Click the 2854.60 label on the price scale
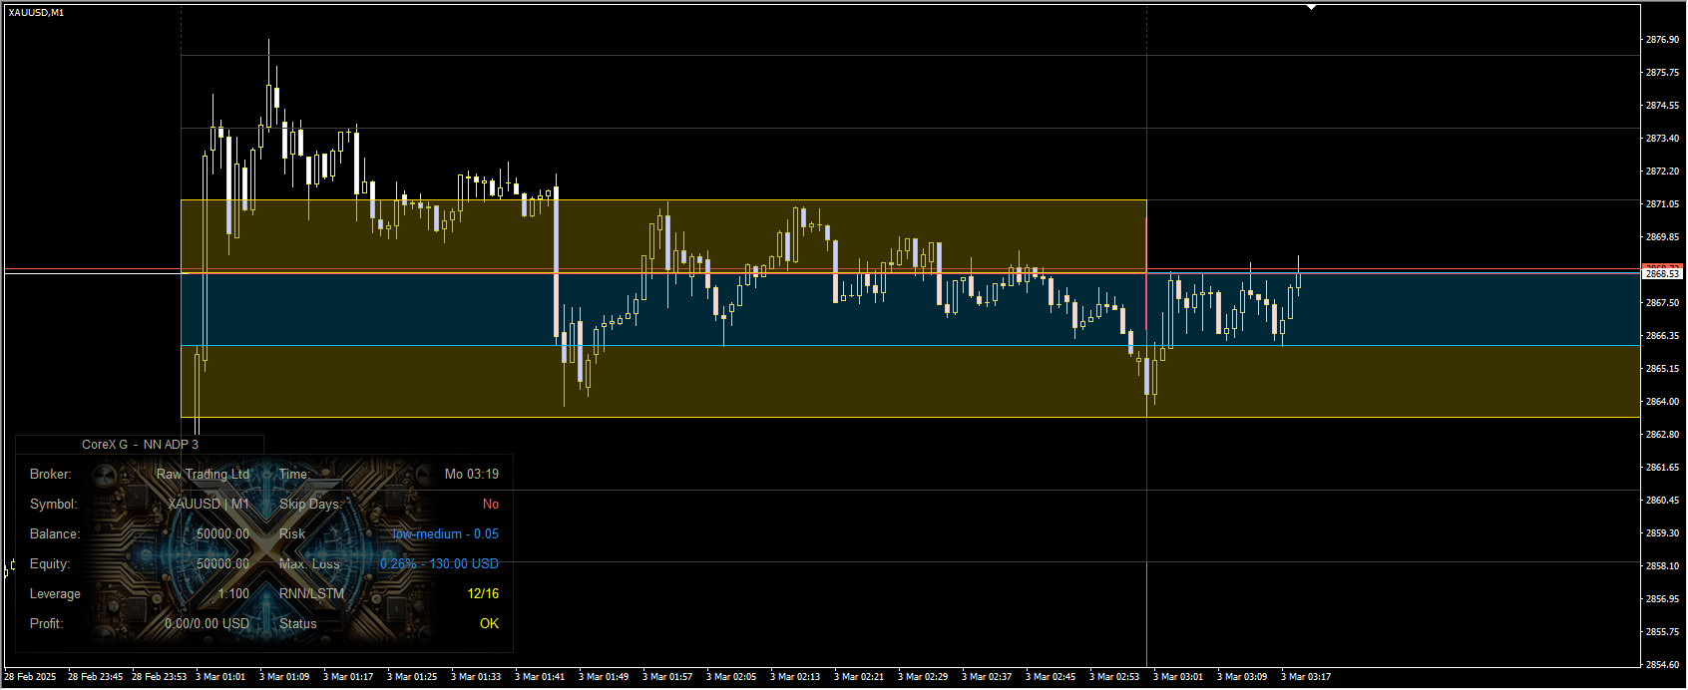Image resolution: width=1688 pixels, height=690 pixels. tap(1662, 665)
